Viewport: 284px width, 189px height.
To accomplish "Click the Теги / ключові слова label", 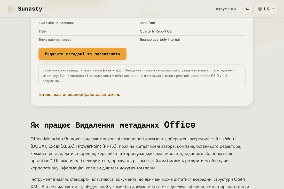I will (x=55, y=40).
